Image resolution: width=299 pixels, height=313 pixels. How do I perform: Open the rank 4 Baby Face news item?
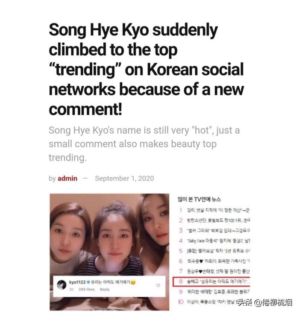coord(214,240)
